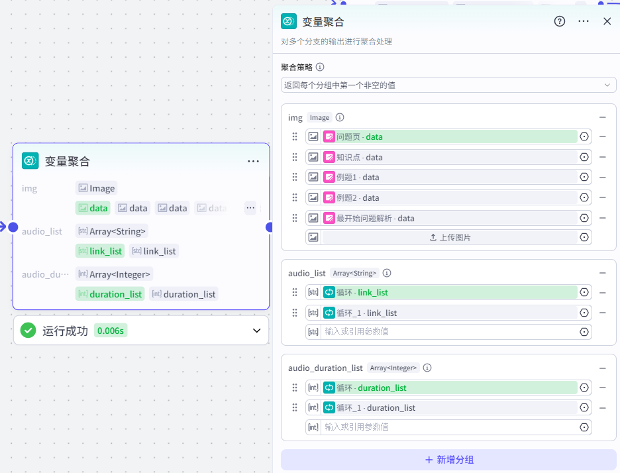Delete the 循环 - link_list row

(x=603, y=293)
